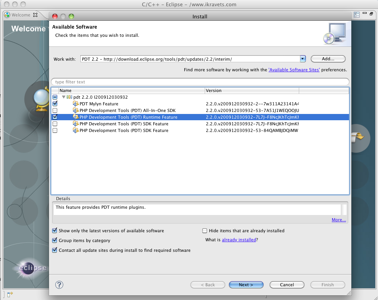Collapse the pdt 2.2.0 tree node
The height and width of the screenshot is (300, 378).
[x=64, y=97]
